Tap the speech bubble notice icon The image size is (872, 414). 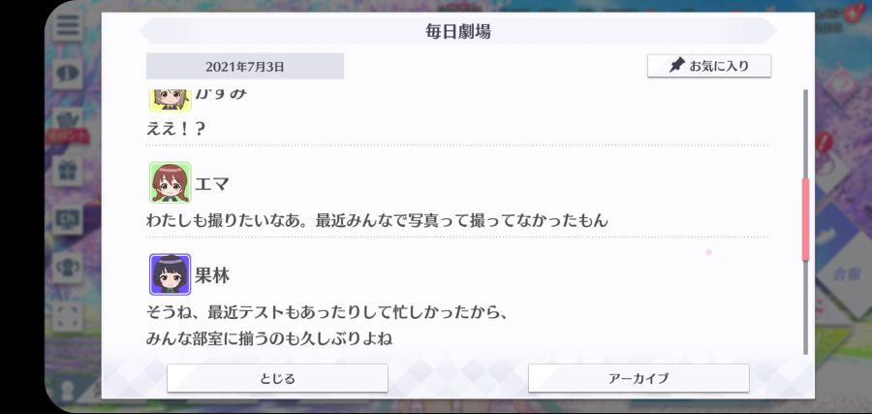[x=68, y=73]
